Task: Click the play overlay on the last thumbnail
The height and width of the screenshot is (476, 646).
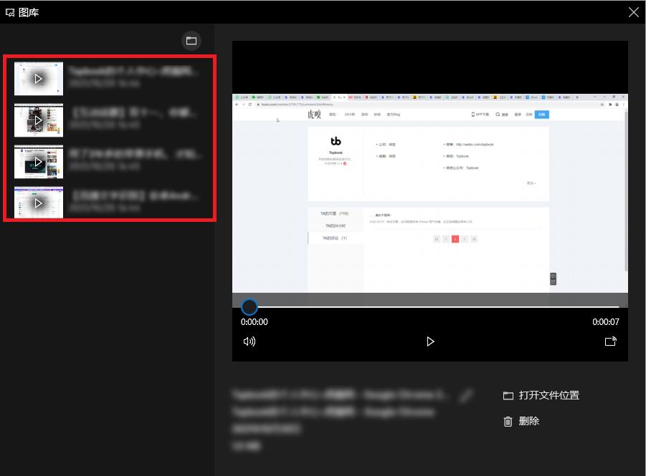Action: 38,203
